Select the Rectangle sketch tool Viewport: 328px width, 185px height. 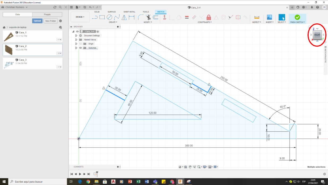tap(102, 18)
